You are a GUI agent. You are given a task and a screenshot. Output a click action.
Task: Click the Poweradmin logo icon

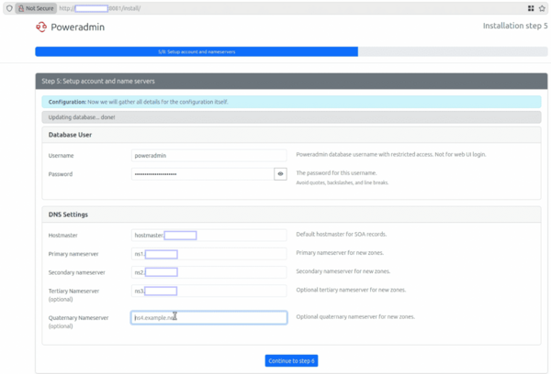pos(41,27)
